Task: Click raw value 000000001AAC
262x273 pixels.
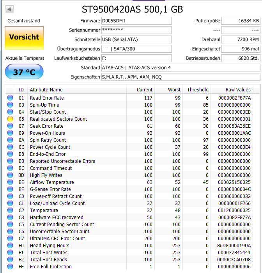Action: (x=234, y=133)
